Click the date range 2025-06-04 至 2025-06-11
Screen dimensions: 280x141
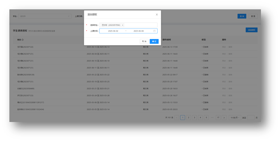(98, 54)
